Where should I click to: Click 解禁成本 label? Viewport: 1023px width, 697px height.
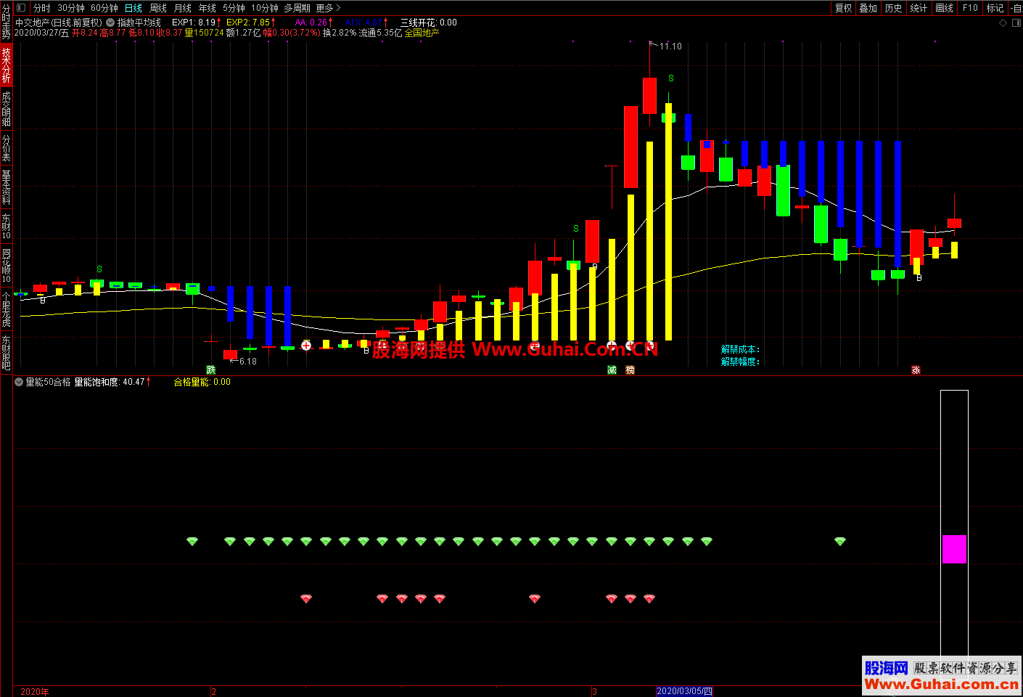[740, 350]
